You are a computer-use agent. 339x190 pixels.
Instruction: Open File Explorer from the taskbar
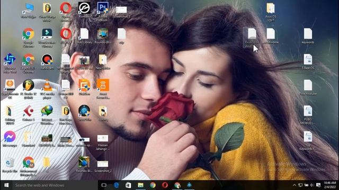coord(140,185)
